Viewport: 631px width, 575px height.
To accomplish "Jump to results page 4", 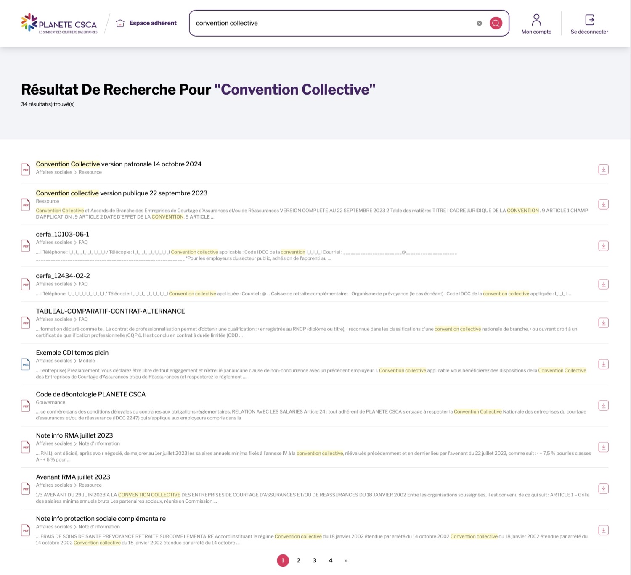I will [x=331, y=560].
